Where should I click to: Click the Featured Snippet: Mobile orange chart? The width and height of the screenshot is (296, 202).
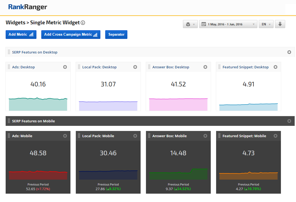pyautogui.click(x=249, y=176)
